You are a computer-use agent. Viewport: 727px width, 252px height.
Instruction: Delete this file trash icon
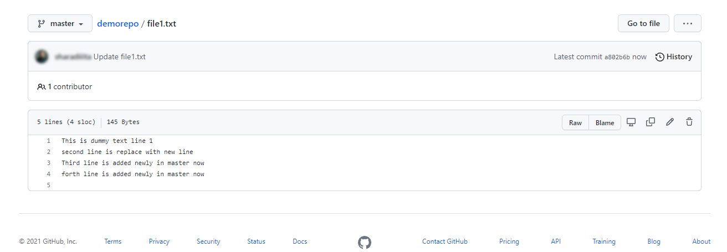point(689,122)
